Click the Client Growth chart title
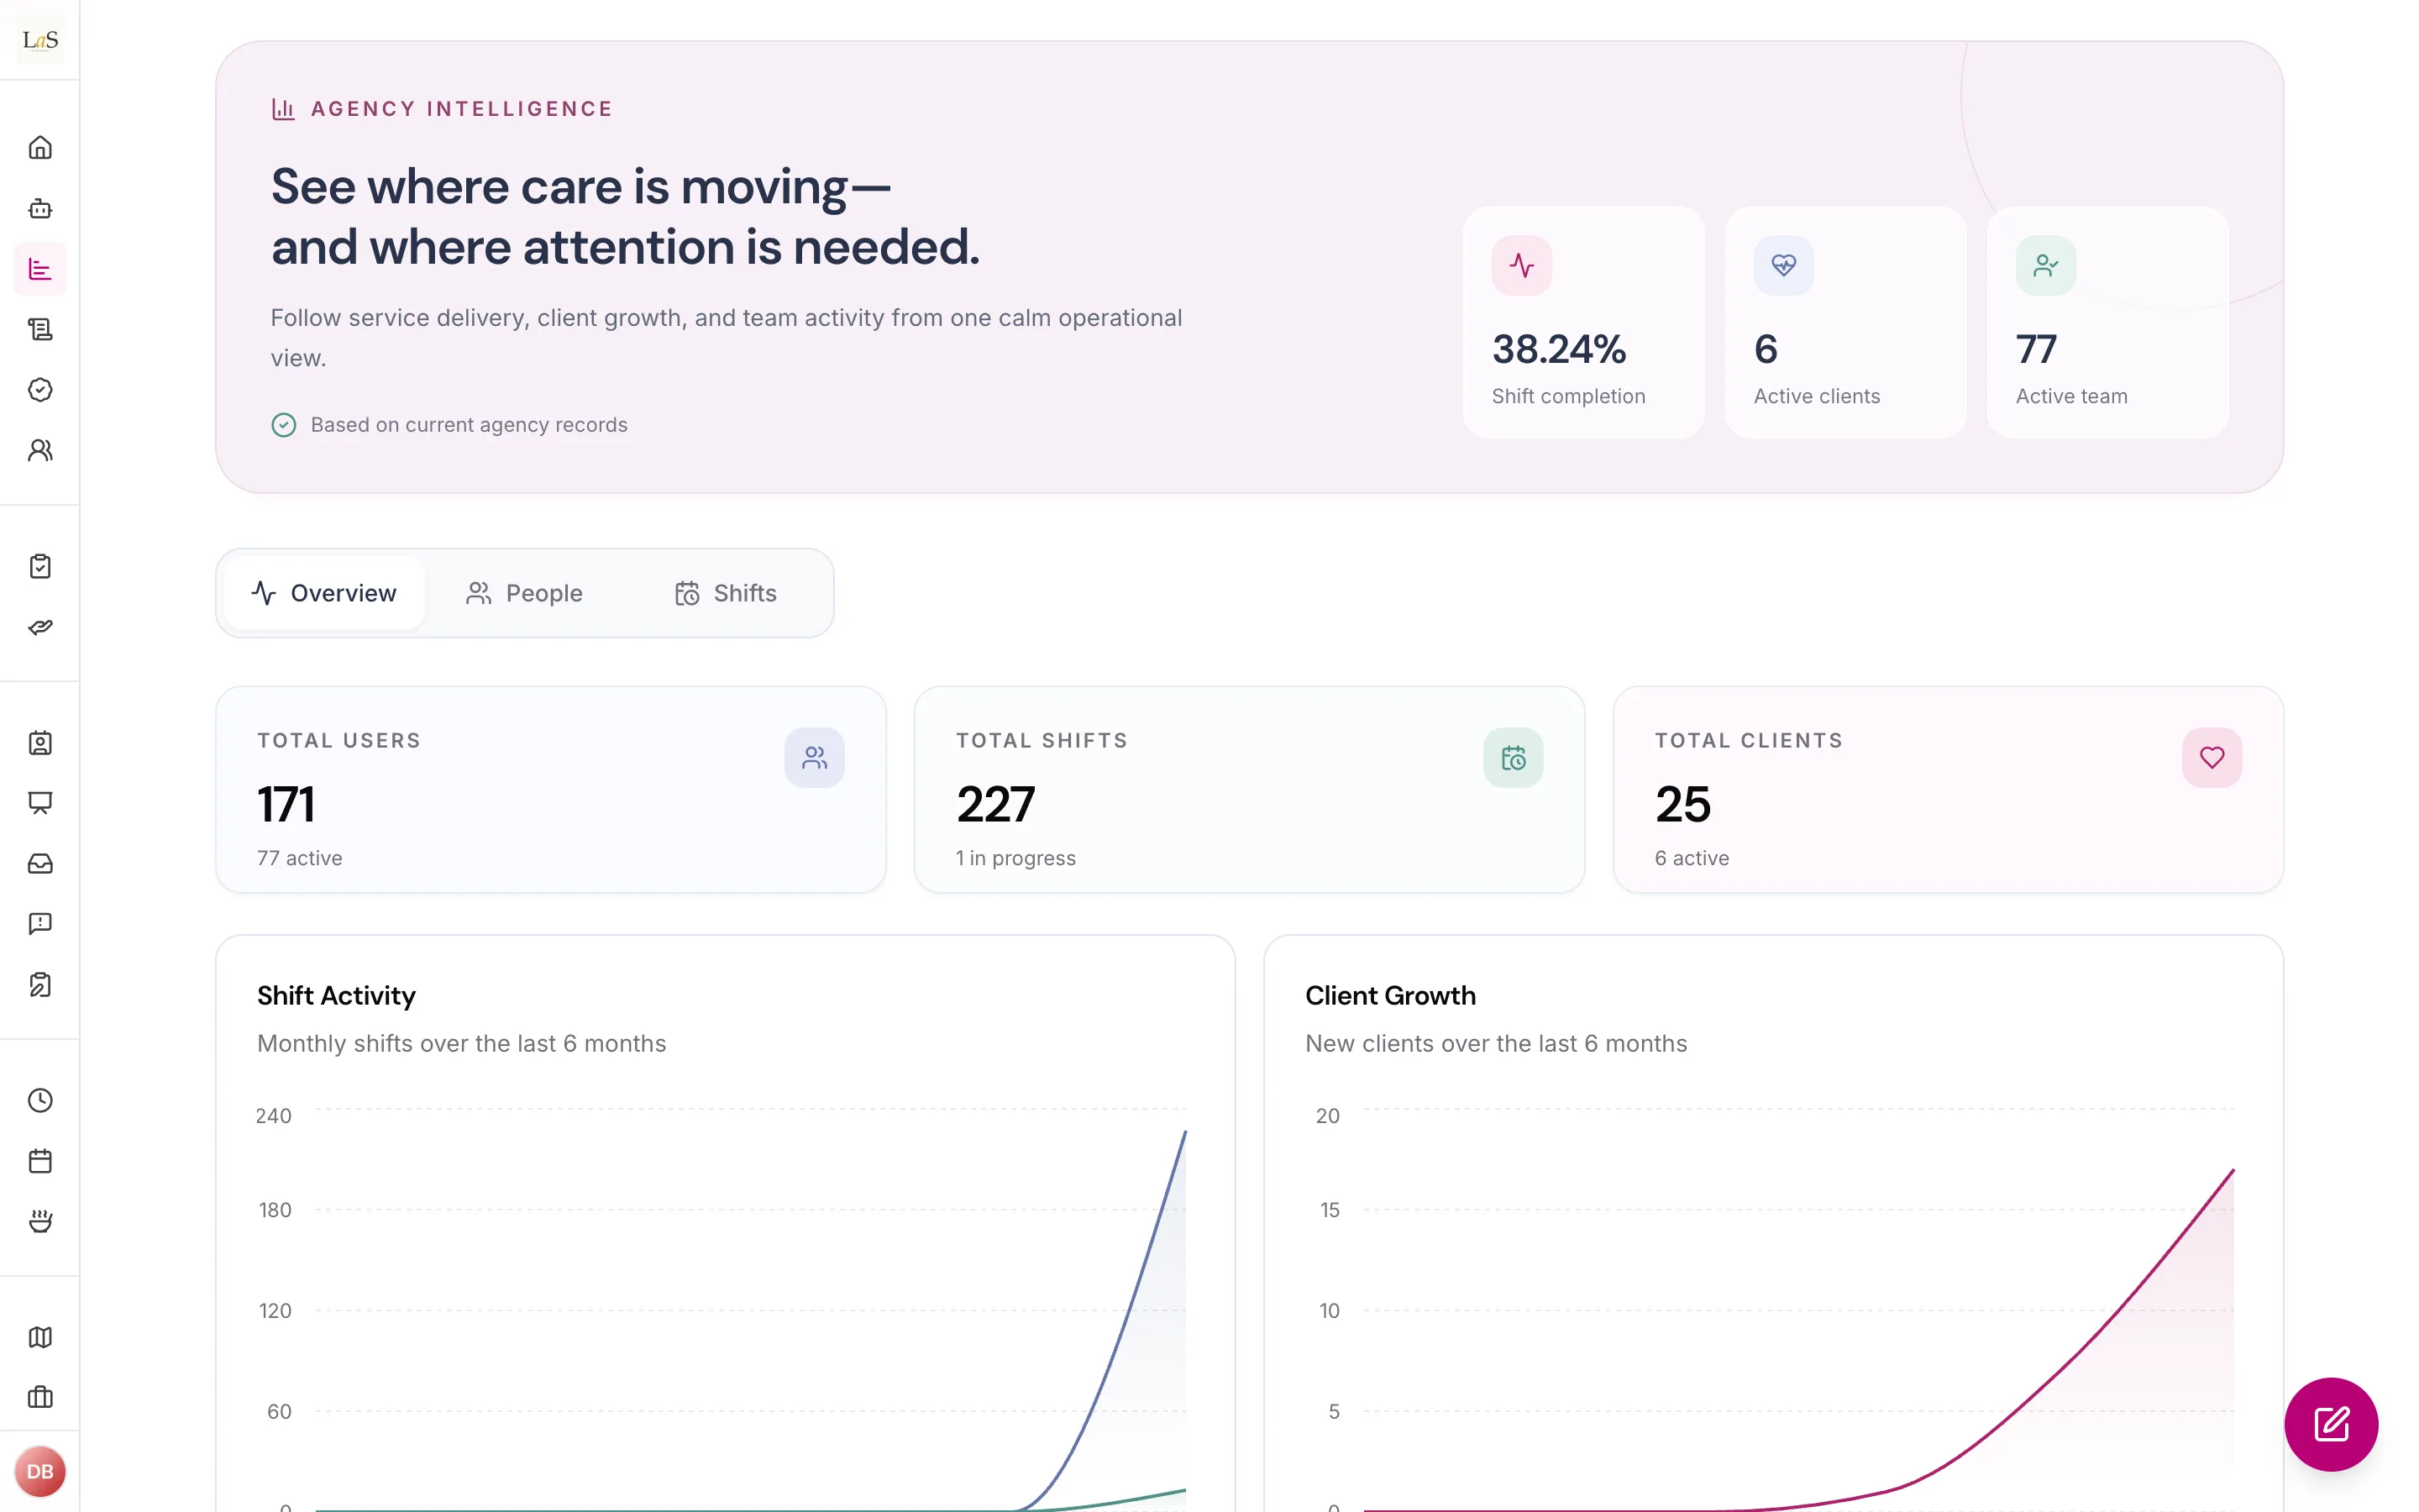 point(1390,996)
